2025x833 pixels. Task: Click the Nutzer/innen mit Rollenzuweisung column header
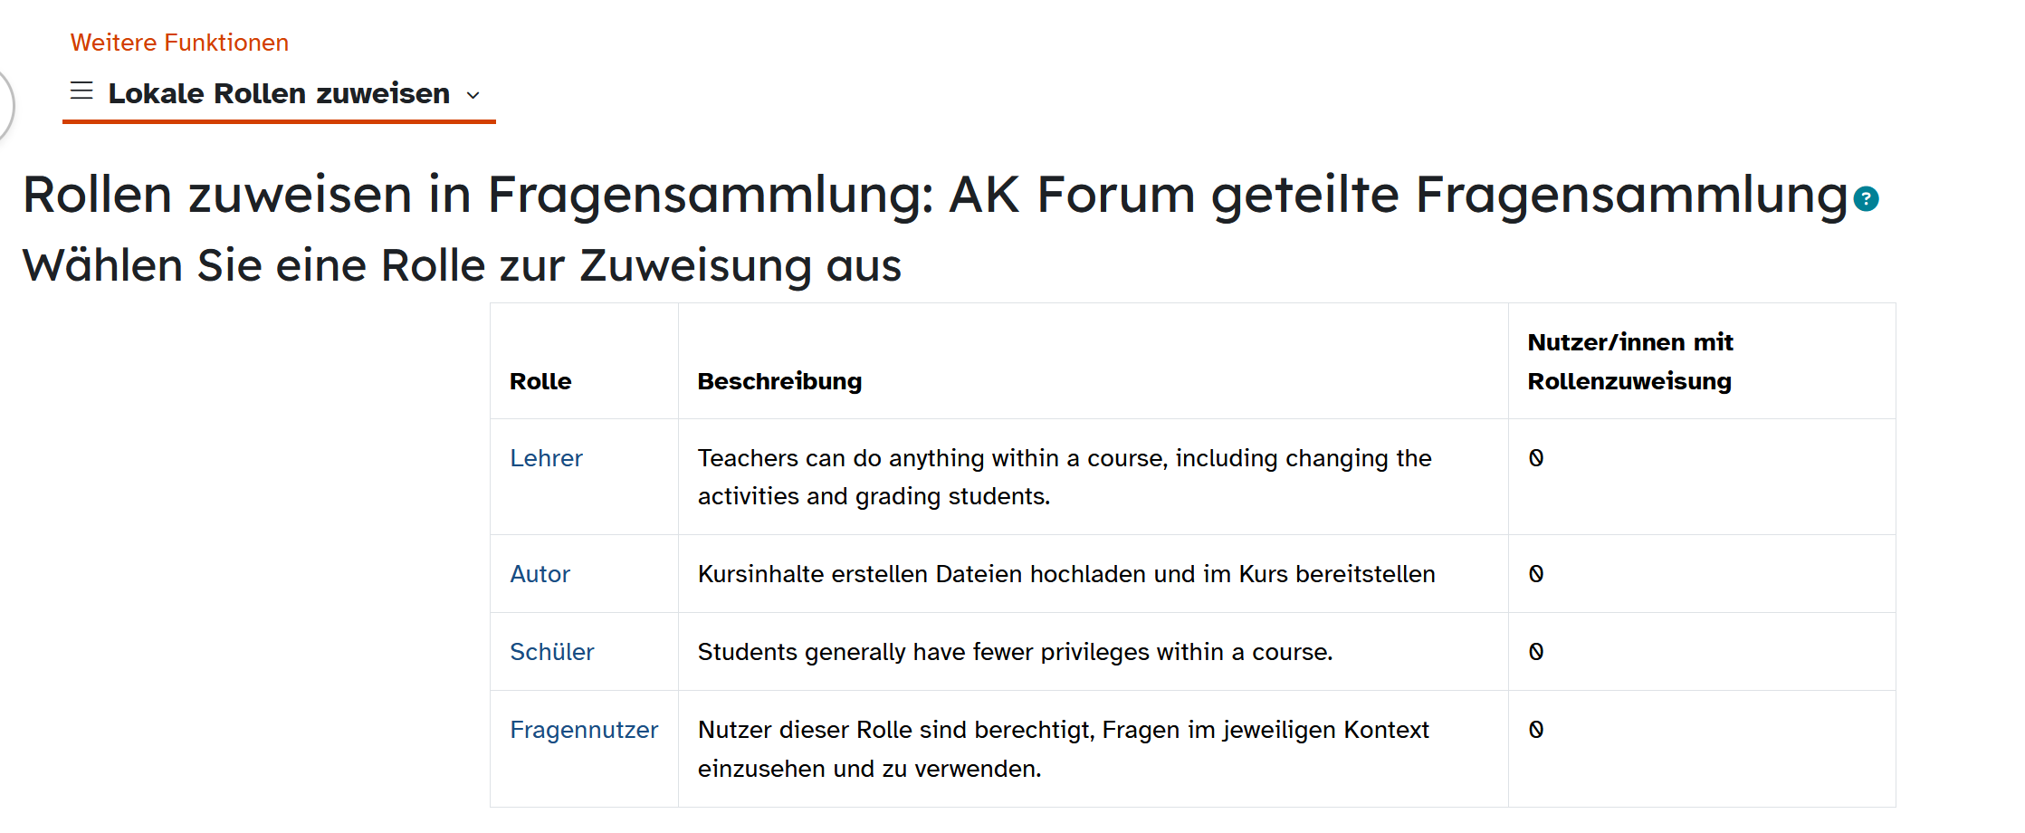coord(1629,361)
